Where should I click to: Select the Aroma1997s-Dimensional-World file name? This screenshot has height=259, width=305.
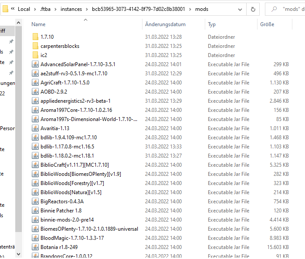tap(89, 119)
